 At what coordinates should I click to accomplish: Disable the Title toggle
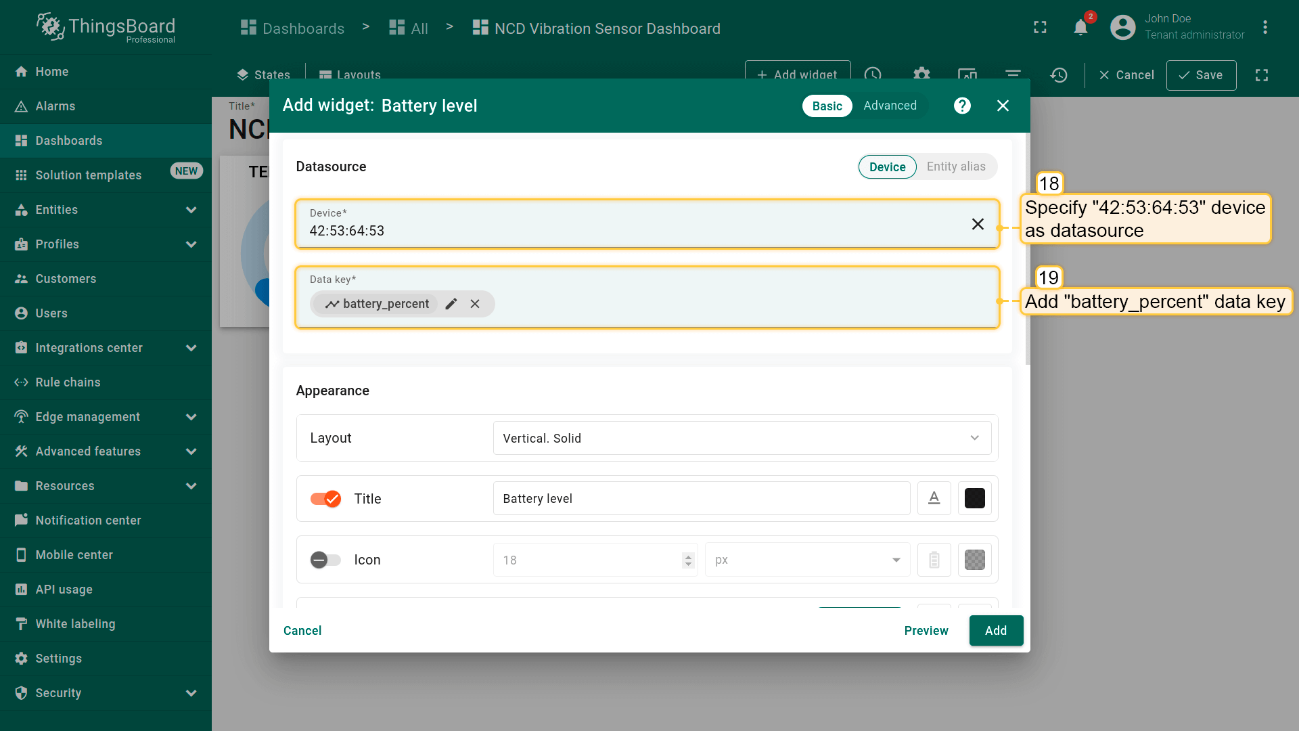[x=325, y=499]
